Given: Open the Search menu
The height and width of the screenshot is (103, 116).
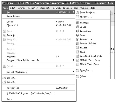Looking at the screenshot, I should click(57, 8).
